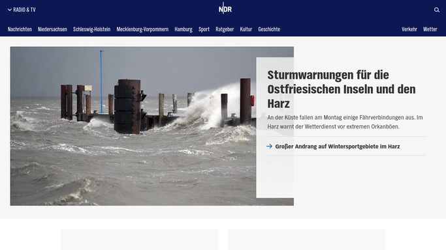Follow link Großer Andrang auf Wintersportgebiete
Viewport: 446px width, 250px height.
pos(338,146)
